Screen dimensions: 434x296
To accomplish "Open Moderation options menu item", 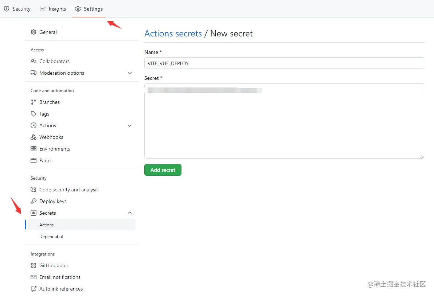I will (x=82, y=73).
